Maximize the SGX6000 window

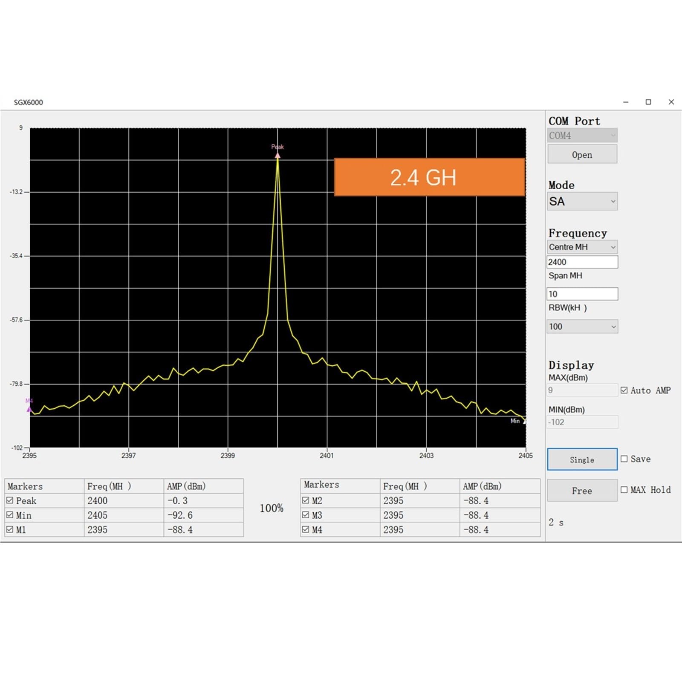(x=648, y=102)
